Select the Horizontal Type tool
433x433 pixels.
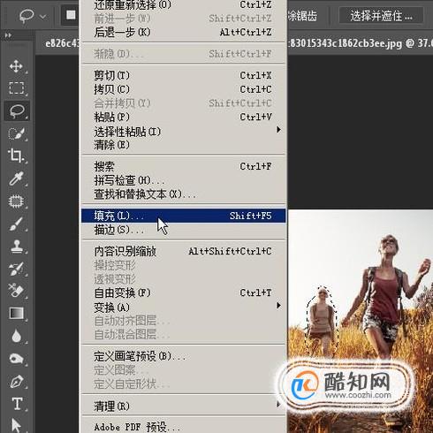click(x=17, y=404)
